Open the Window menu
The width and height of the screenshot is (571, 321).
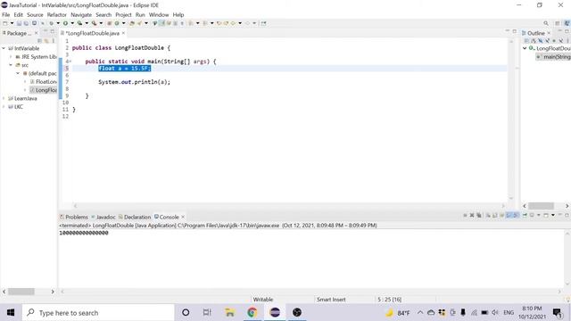[x=159, y=15]
